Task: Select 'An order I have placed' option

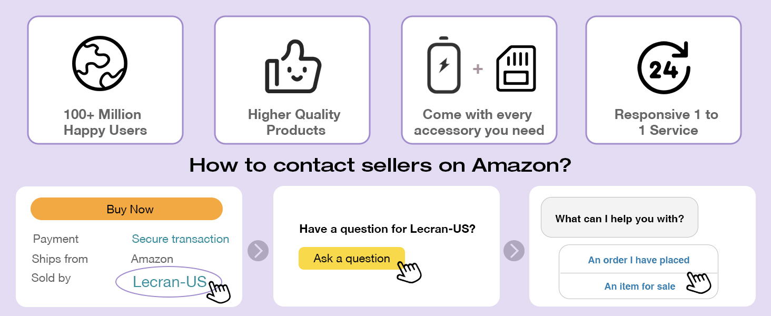Action: pyautogui.click(x=638, y=260)
